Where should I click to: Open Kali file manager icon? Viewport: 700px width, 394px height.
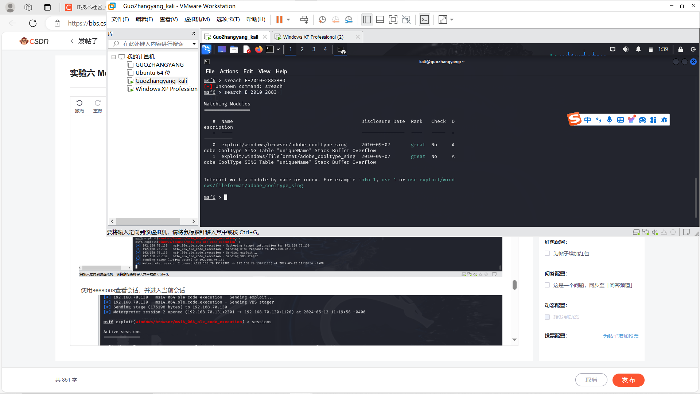[234, 49]
